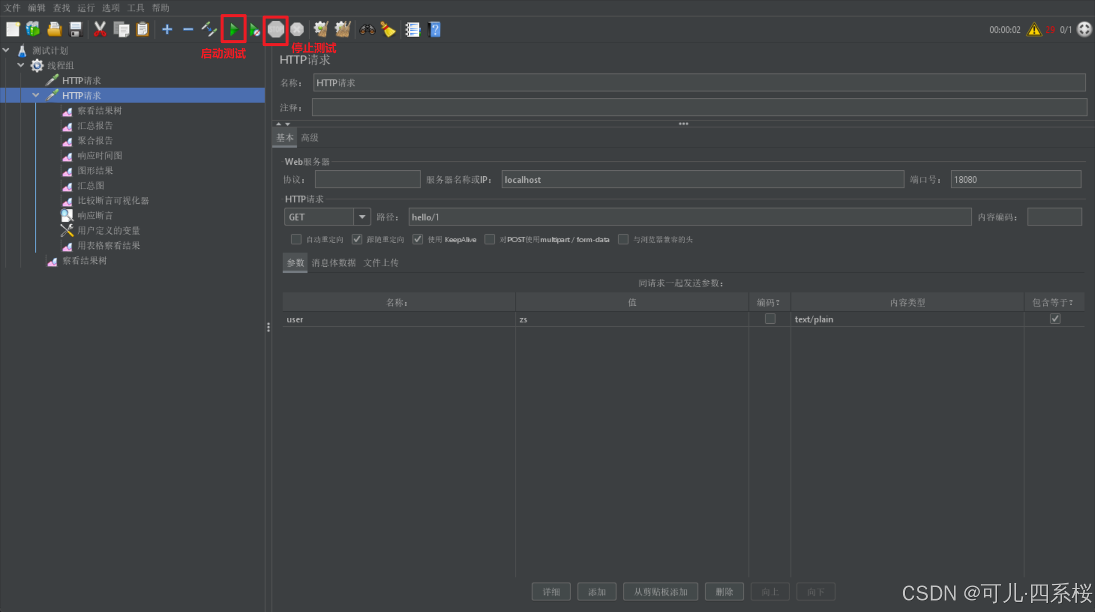This screenshot has width=1095, height=612.
Task: Click the binoculars Search icon
Action: point(367,29)
